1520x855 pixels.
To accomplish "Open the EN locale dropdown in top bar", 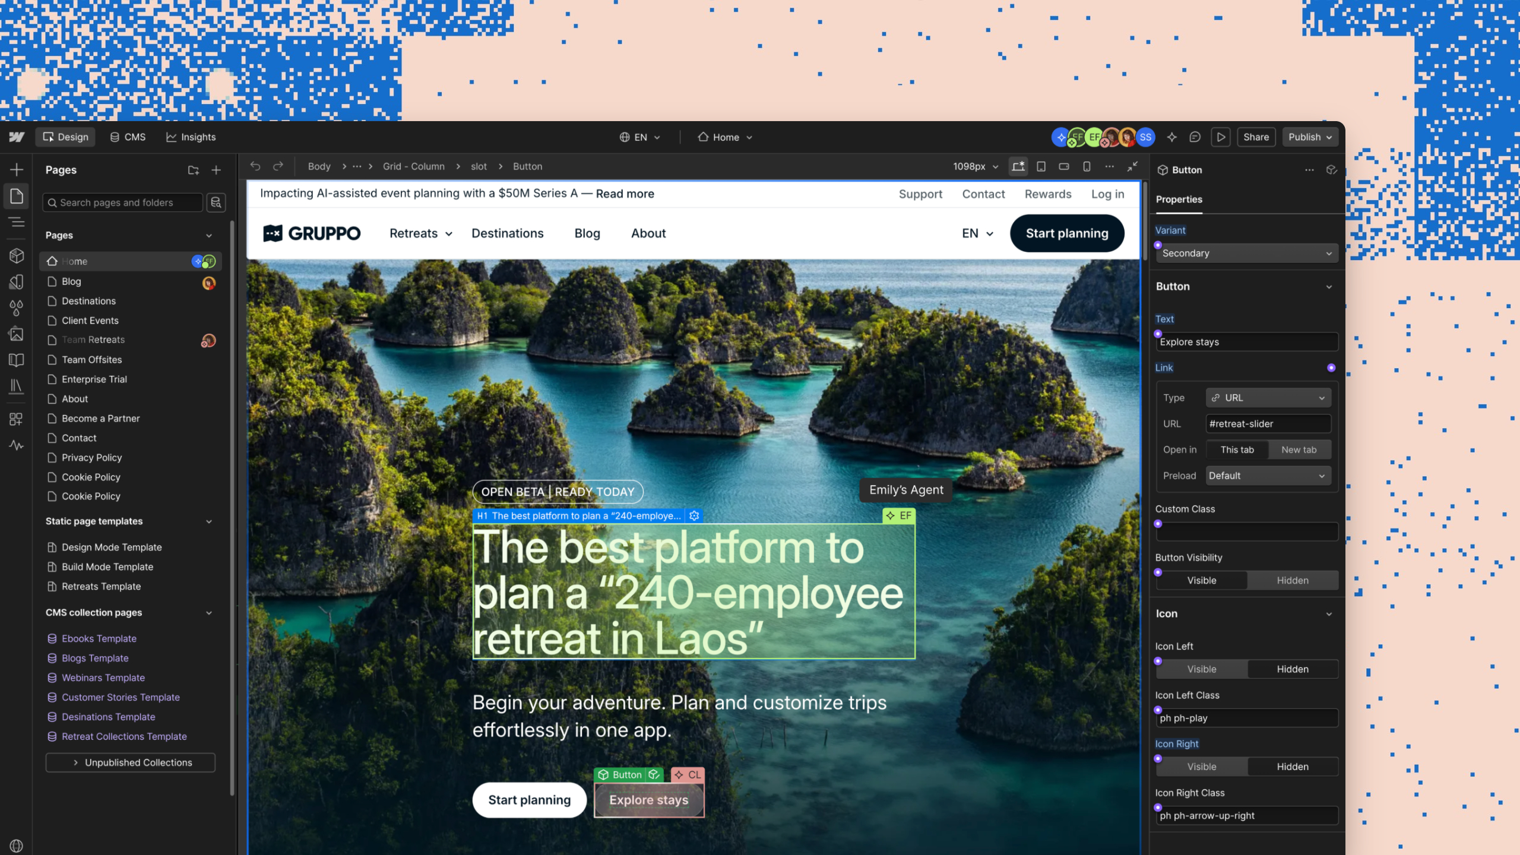I will pos(640,137).
